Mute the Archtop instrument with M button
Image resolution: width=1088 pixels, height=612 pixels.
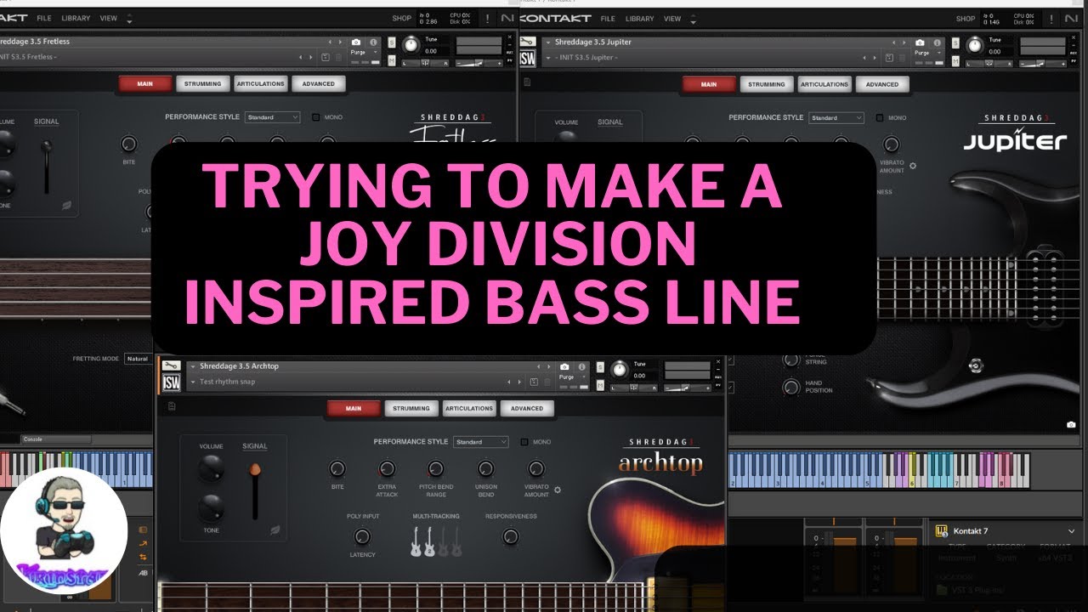pos(600,384)
